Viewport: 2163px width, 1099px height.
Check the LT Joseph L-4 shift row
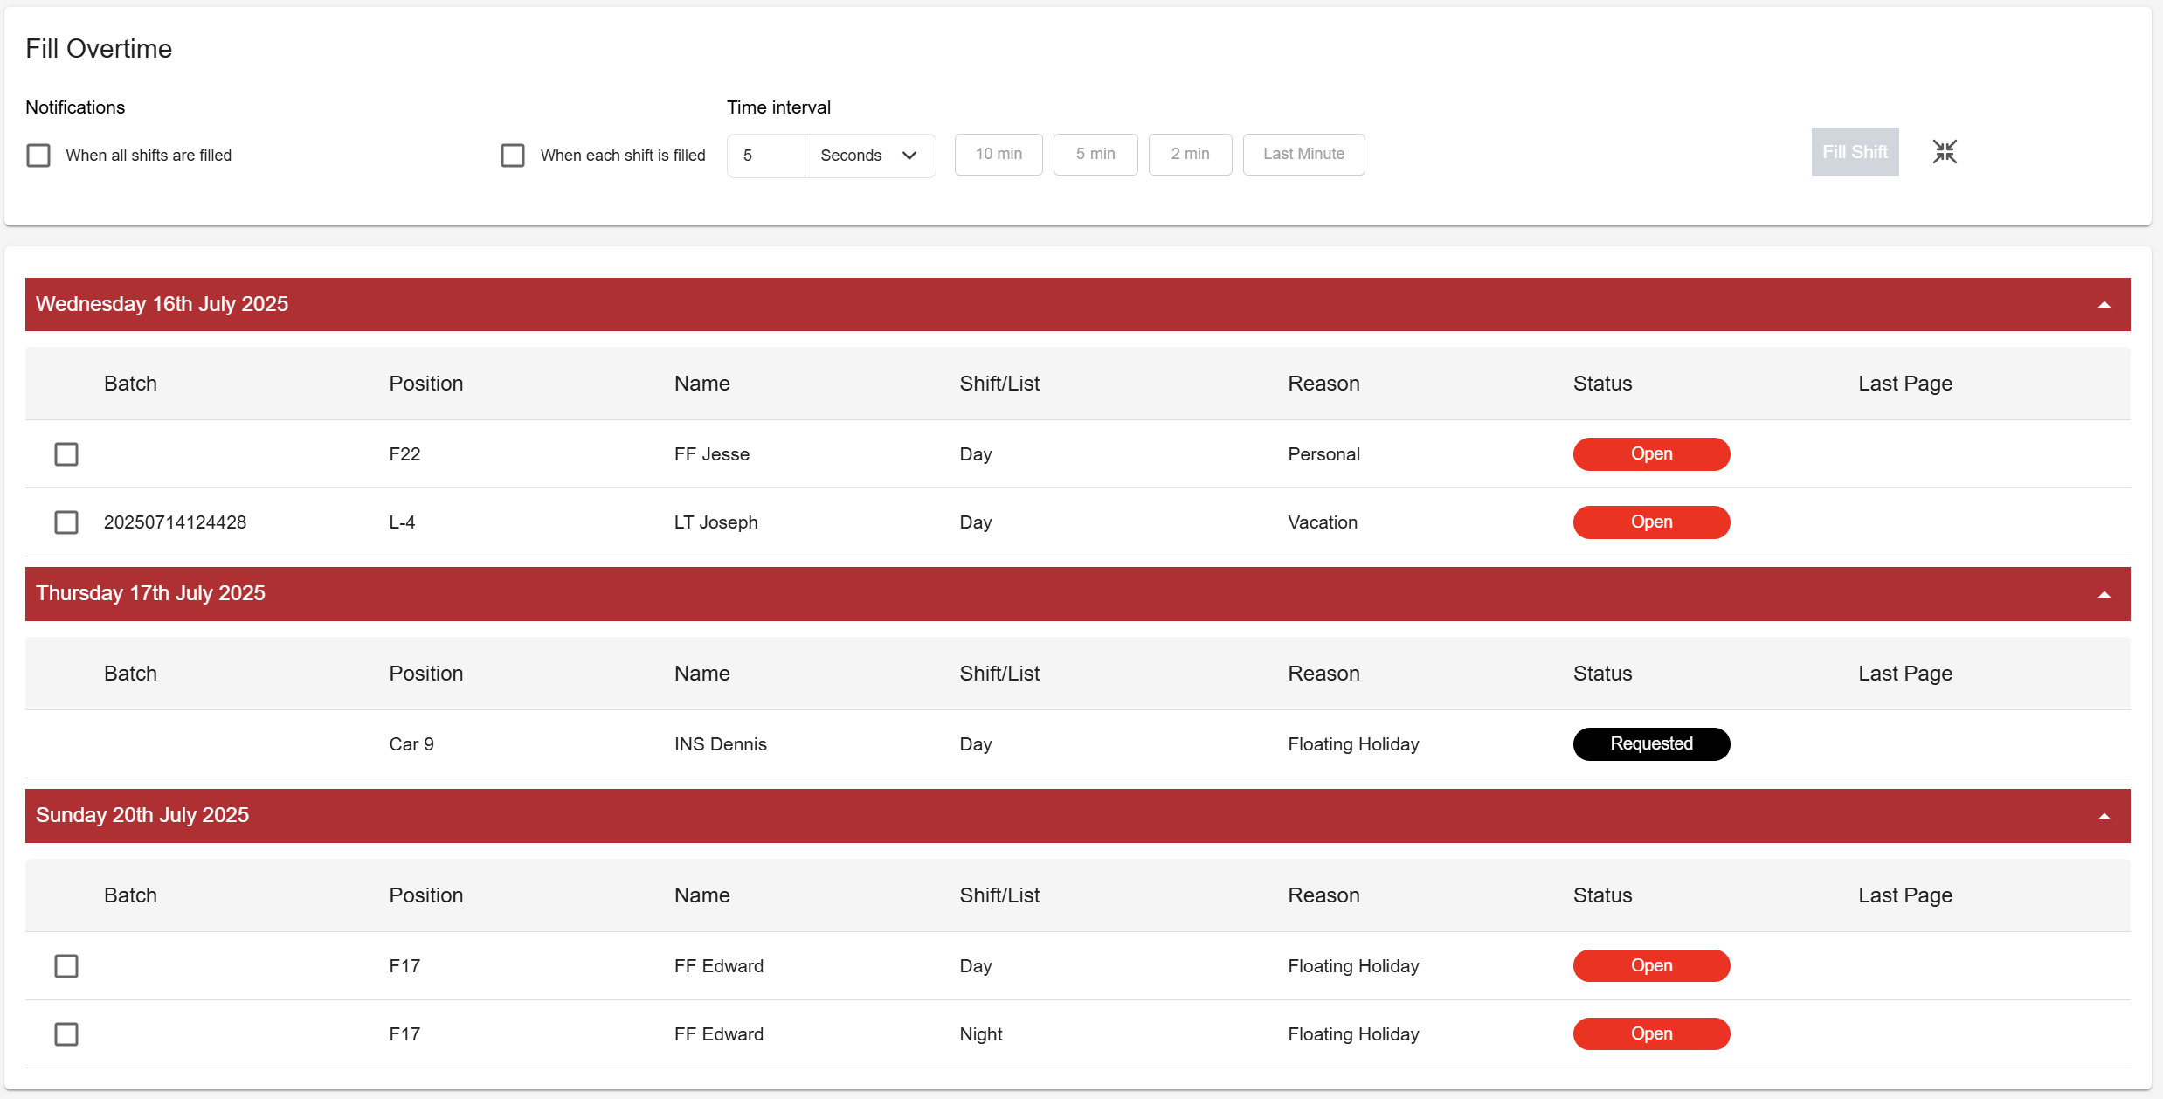tap(66, 522)
